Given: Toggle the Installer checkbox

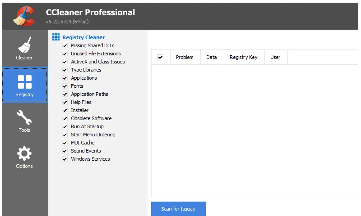Looking at the screenshot, I should 65,110.
